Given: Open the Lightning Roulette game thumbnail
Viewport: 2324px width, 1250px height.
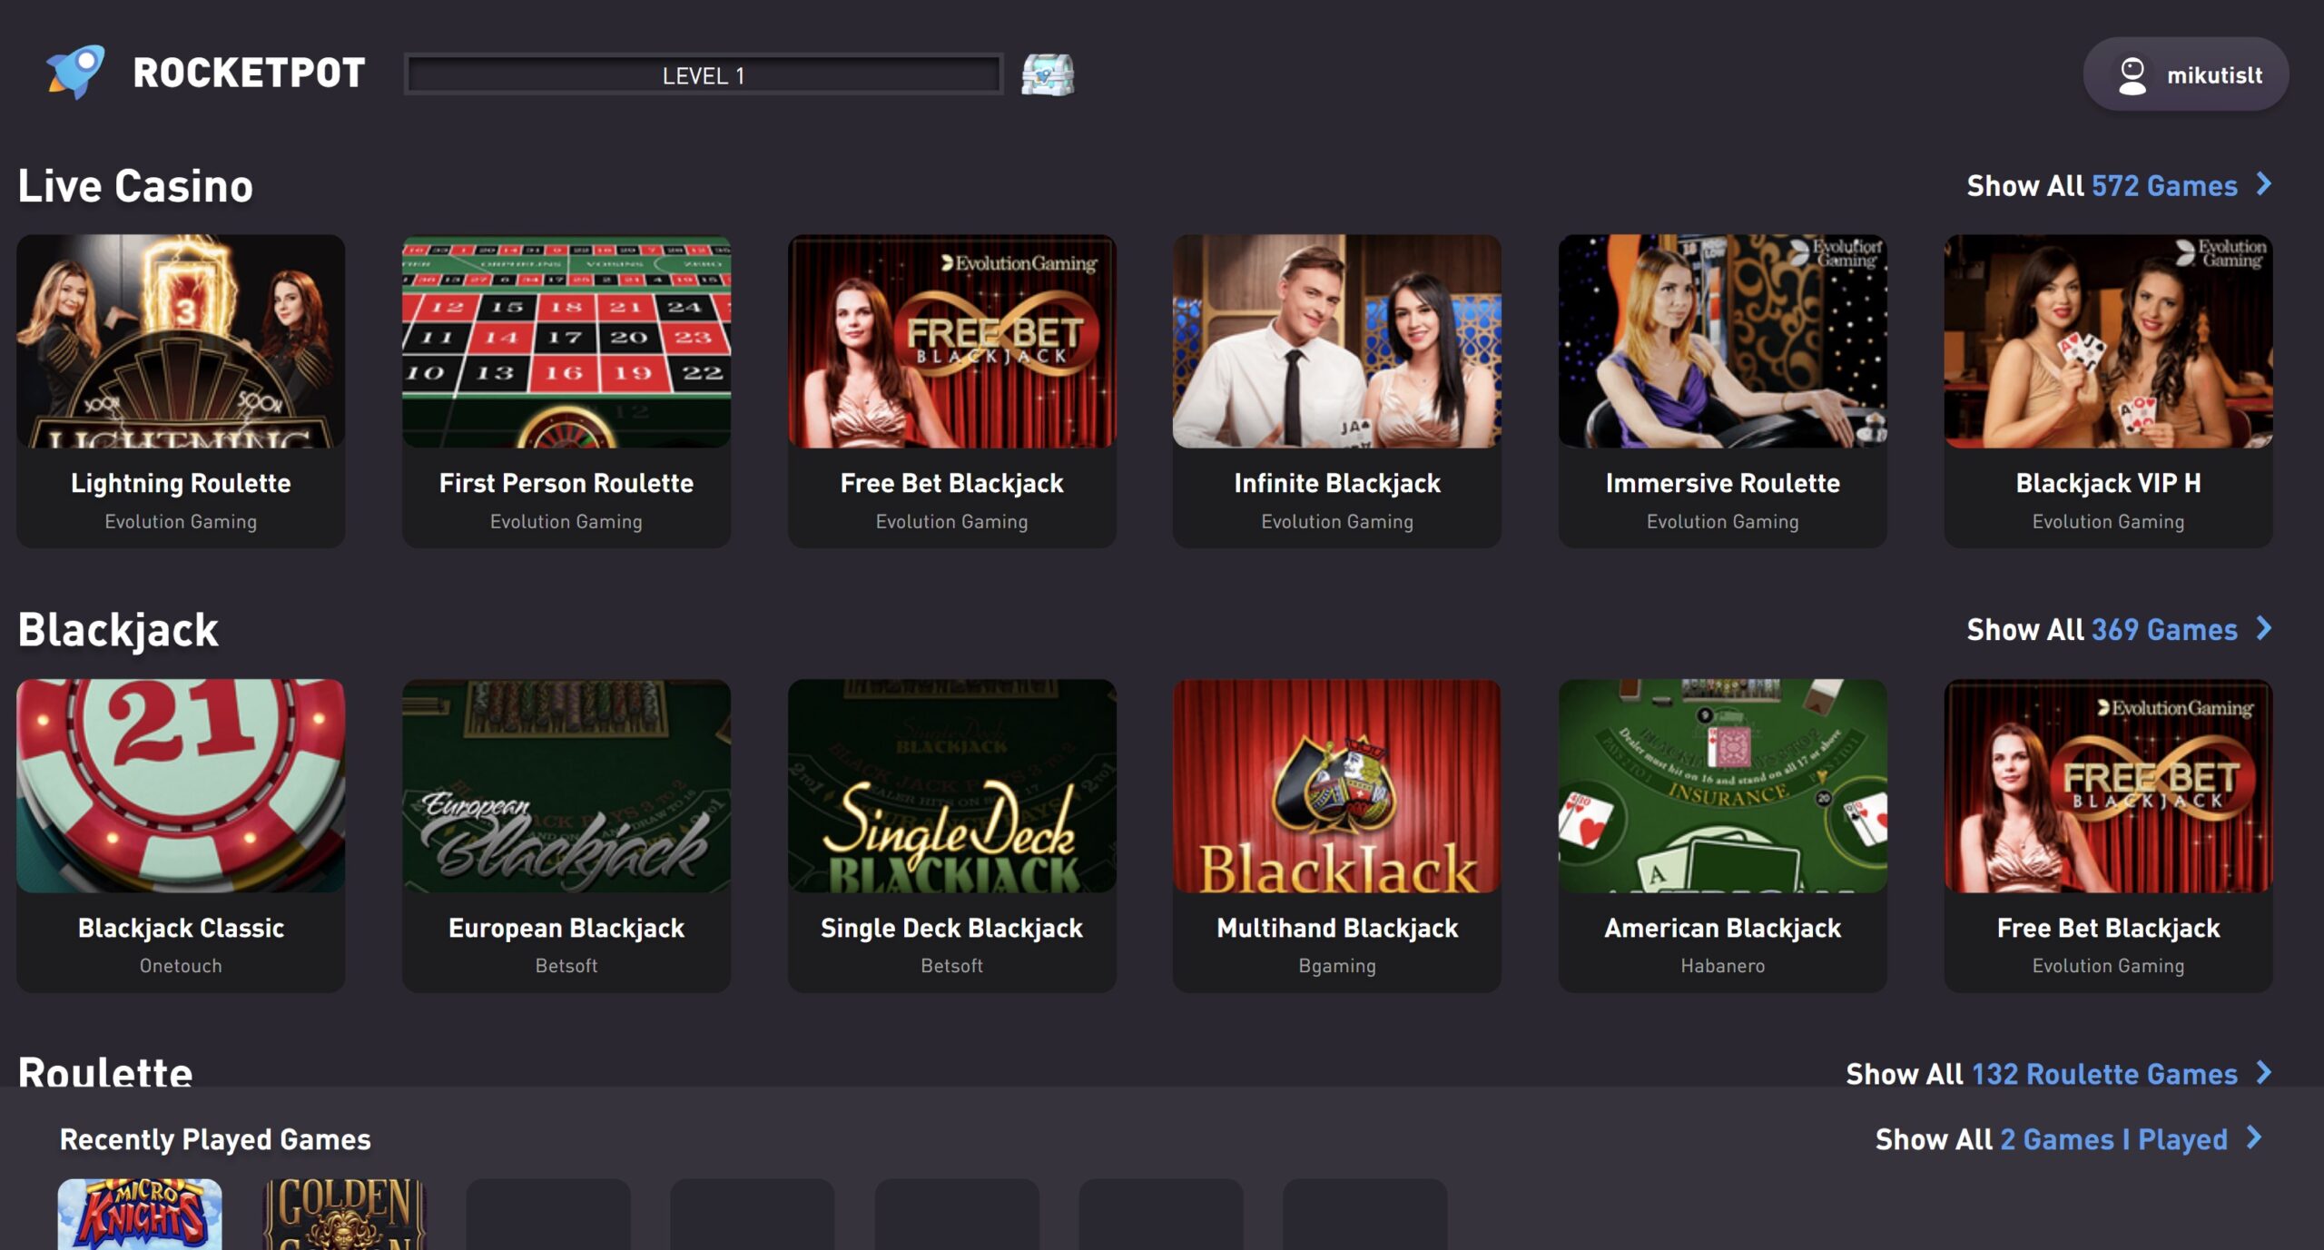Looking at the screenshot, I should [181, 341].
